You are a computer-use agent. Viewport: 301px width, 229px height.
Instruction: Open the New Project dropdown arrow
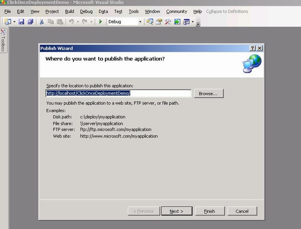pos(15,22)
